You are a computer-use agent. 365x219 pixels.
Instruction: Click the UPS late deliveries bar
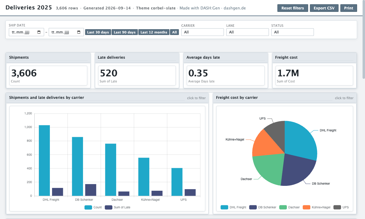(190, 193)
